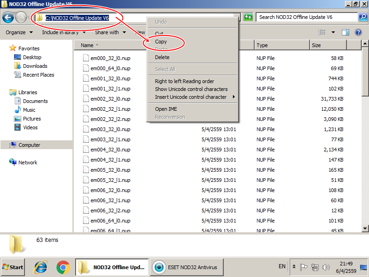This screenshot has height=277, width=369.
Task: Select file em002_32_l2.nup
Action: click(110, 119)
